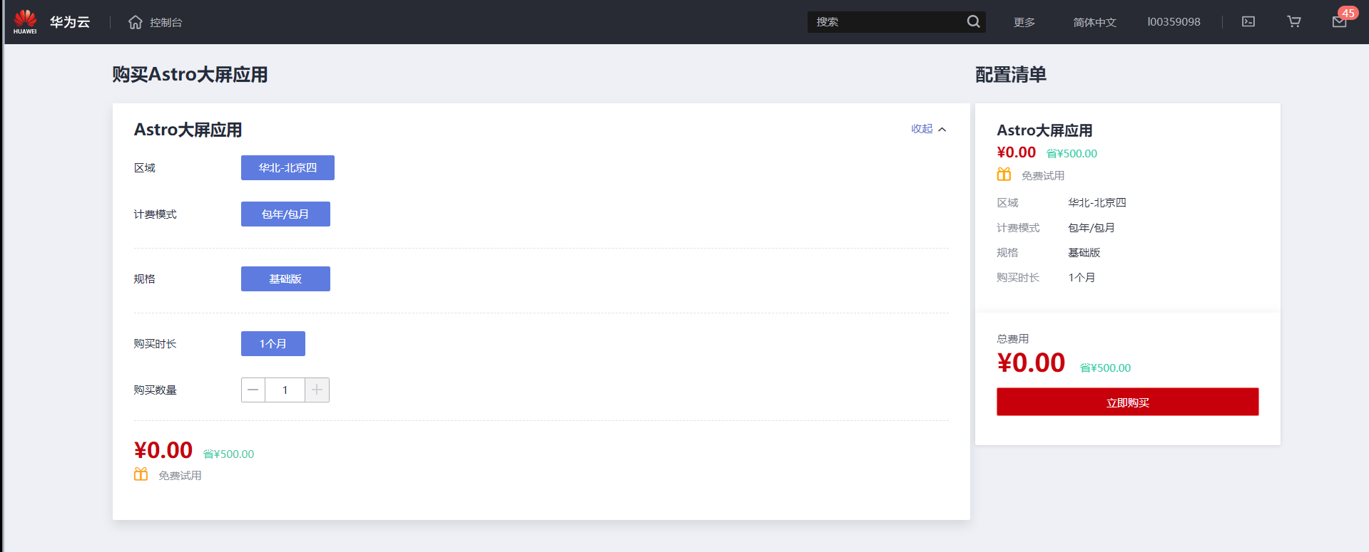This screenshot has width=1369, height=552.
Task: Open the messages mail icon
Action: 1339,22
